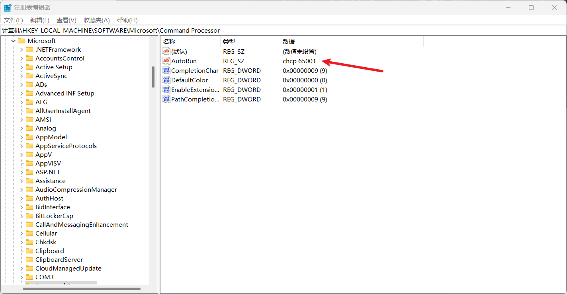Click the .NETFramework folder icon
The height and width of the screenshot is (294, 567).
(29, 50)
